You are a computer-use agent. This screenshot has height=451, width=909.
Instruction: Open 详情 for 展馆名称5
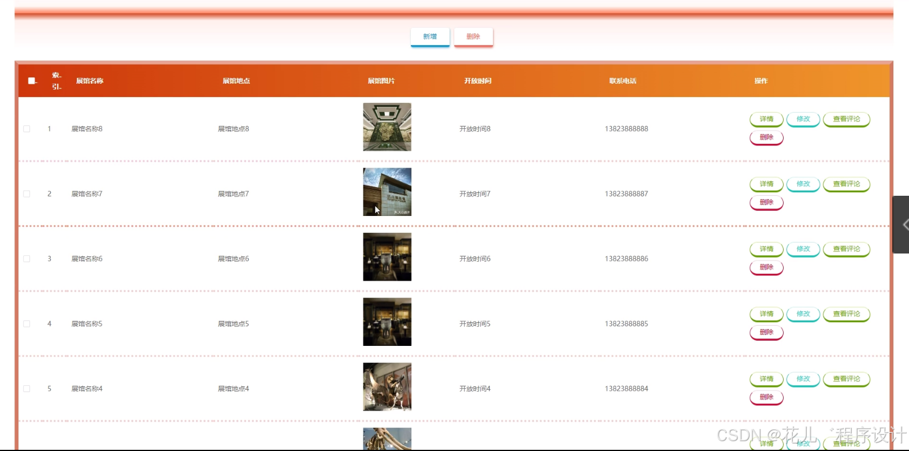pos(766,314)
